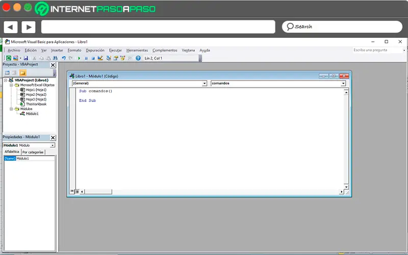This screenshot has height=255, width=408.
Task: Open the Archivo menu
Action: pos(14,50)
